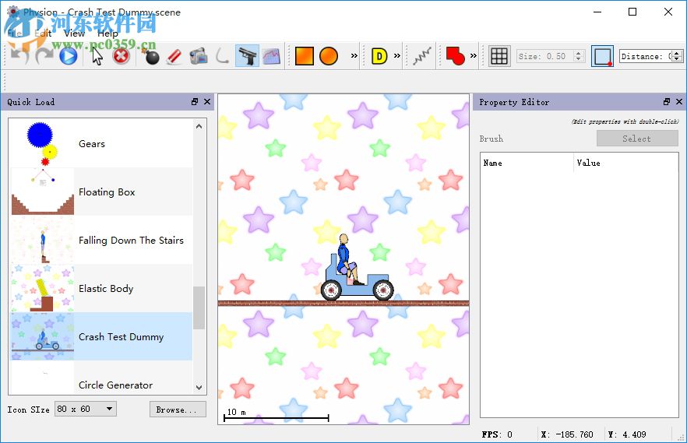Float the Quick Load panel
Screen dimensions: 687x443
tap(195, 101)
